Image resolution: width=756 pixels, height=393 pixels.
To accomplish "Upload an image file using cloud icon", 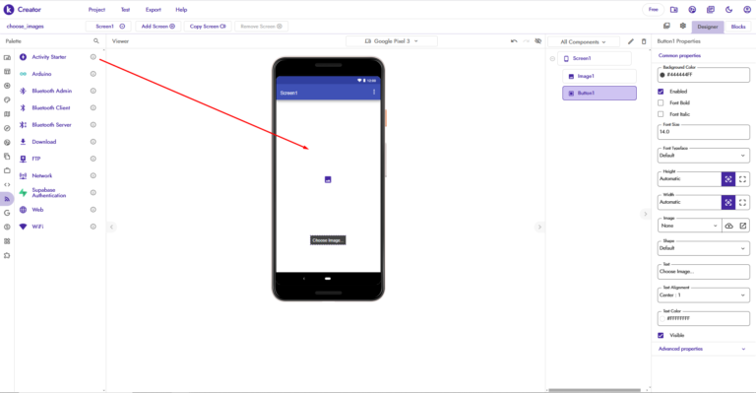I will (x=729, y=226).
